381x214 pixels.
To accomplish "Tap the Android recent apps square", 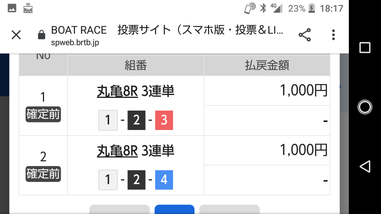I will (x=365, y=48).
